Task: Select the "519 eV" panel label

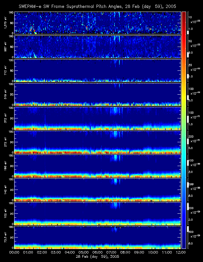Action: point(6,94)
